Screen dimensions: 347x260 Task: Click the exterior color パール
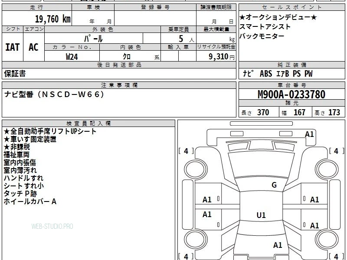[x=93, y=39]
